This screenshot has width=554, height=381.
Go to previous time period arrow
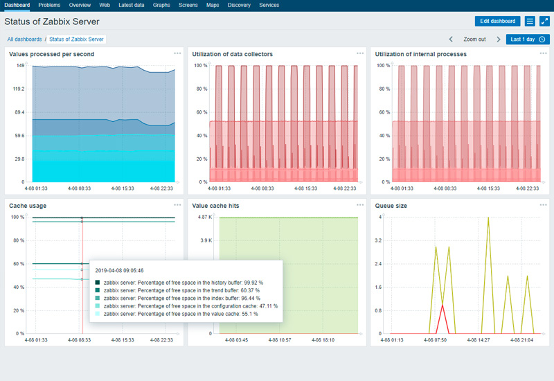(452, 39)
